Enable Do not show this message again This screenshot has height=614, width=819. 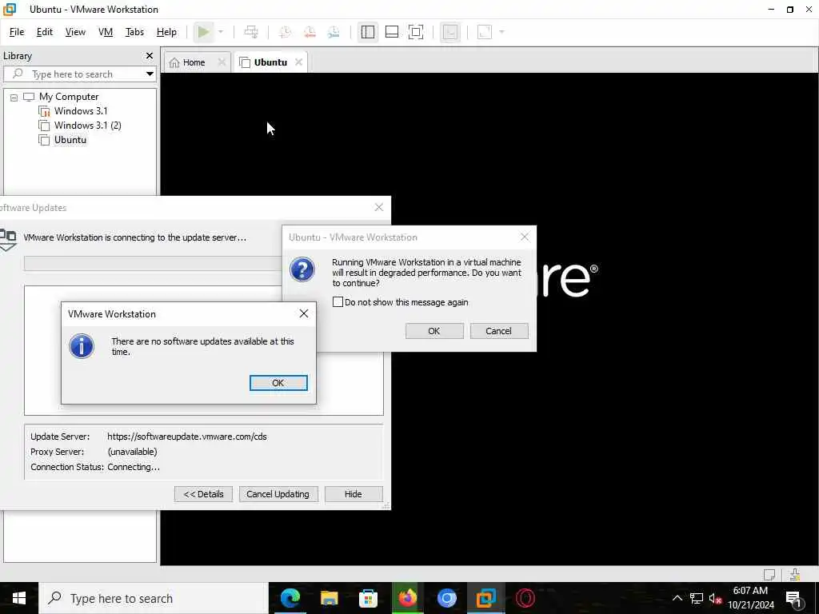click(338, 302)
